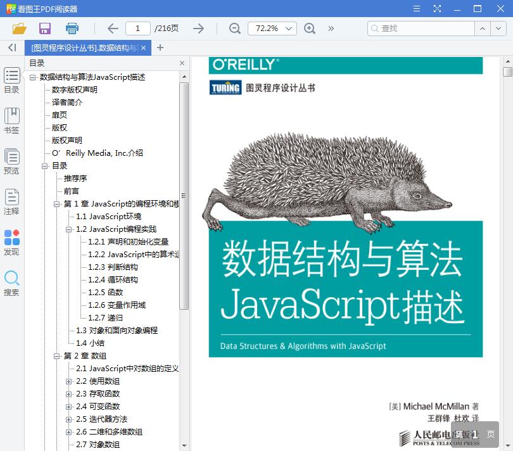Image resolution: width=513 pixels, height=451 pixels.
Task: Open the 预览 thumbnails sidebar panel
Action: (x=11, y=162)
